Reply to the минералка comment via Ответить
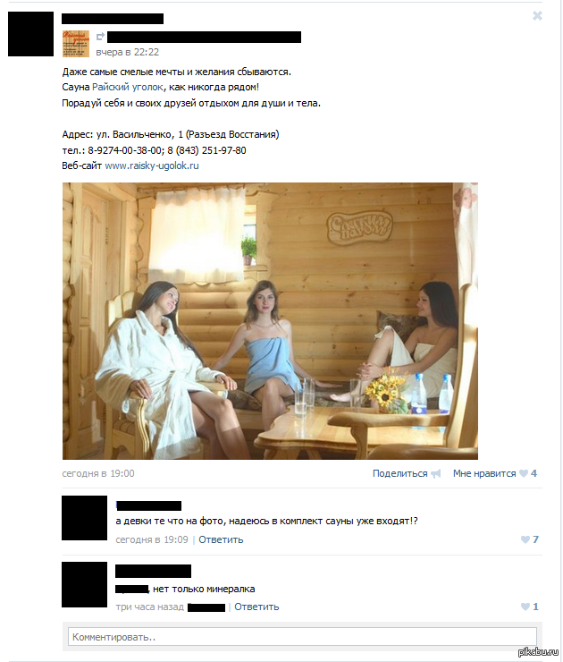This screenshot has width=563, height=662. click(256, 607)
